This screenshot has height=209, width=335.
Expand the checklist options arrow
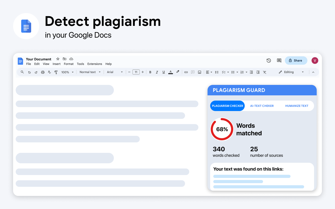coord(228,72)
